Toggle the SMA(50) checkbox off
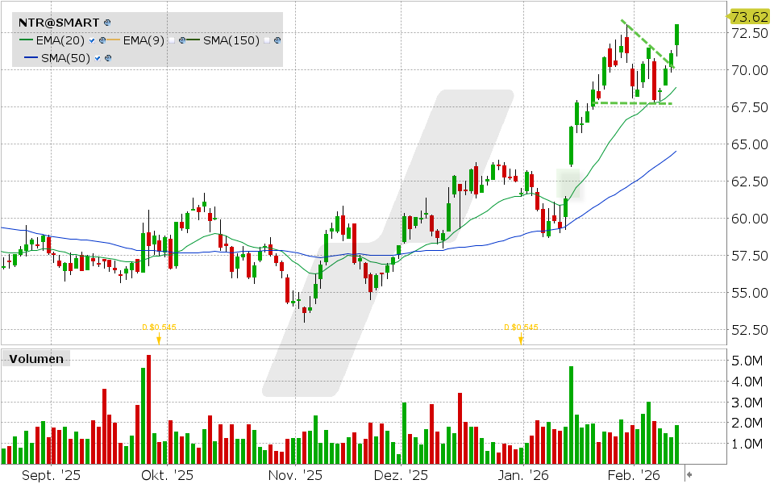Viewport: 774px width, 484px height. tap(97, 59)
